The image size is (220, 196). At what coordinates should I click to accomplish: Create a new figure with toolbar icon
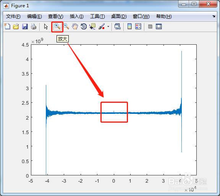coord(7,26)
